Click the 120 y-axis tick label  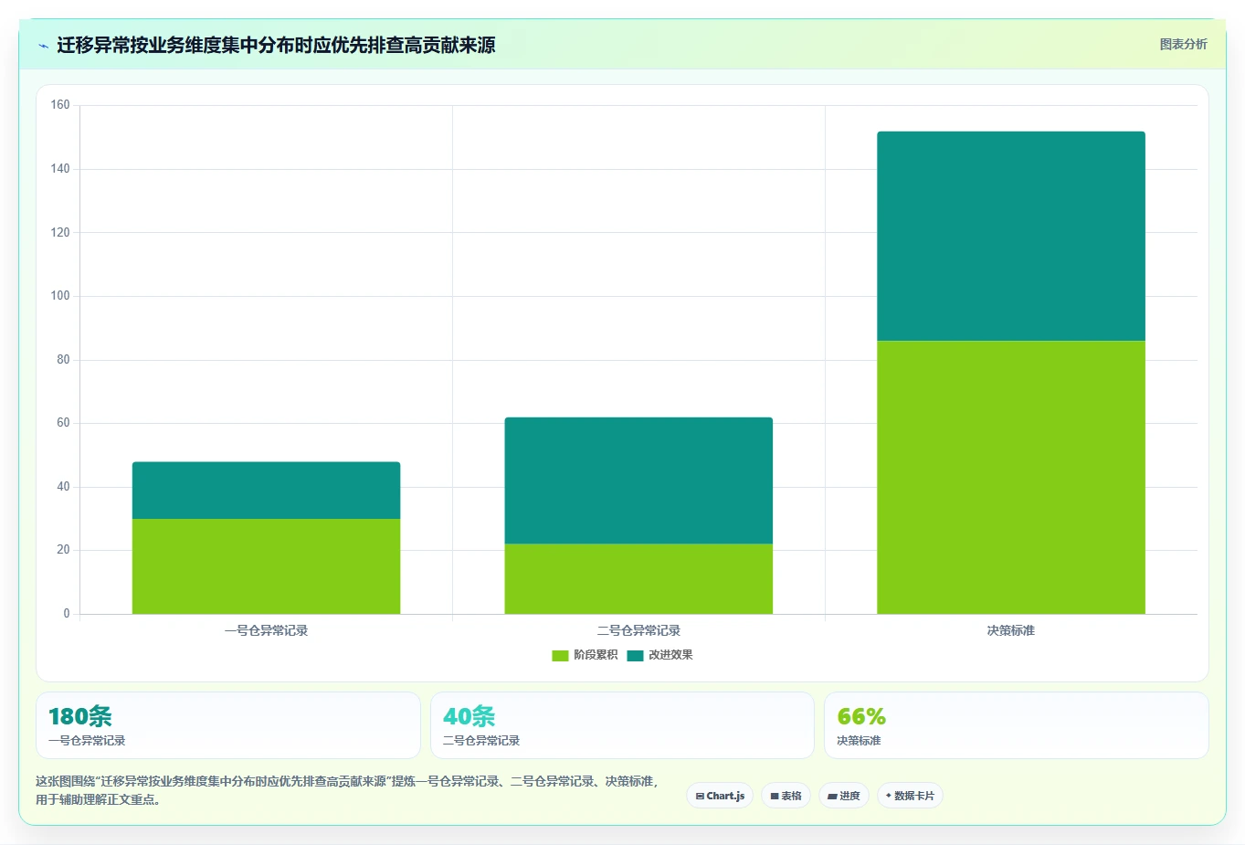(x=60, y=232)
